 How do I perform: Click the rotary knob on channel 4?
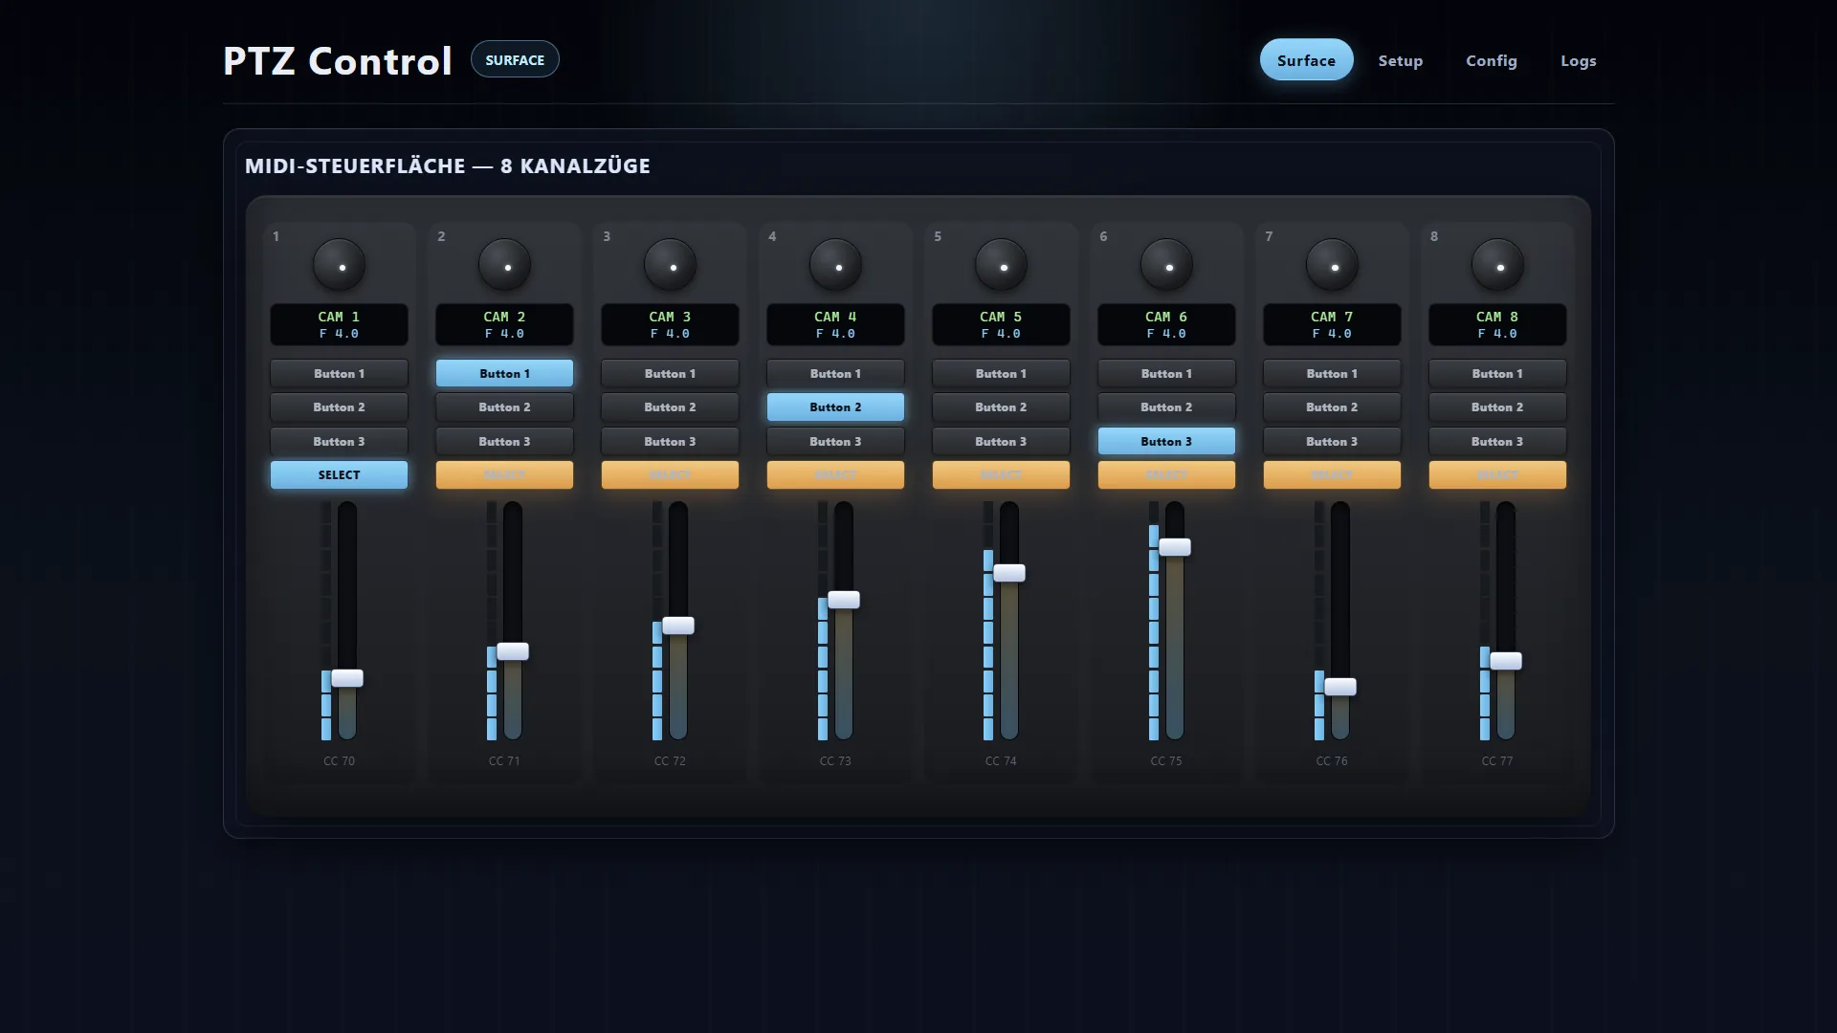pyautogui.click(x=835, y=264)
